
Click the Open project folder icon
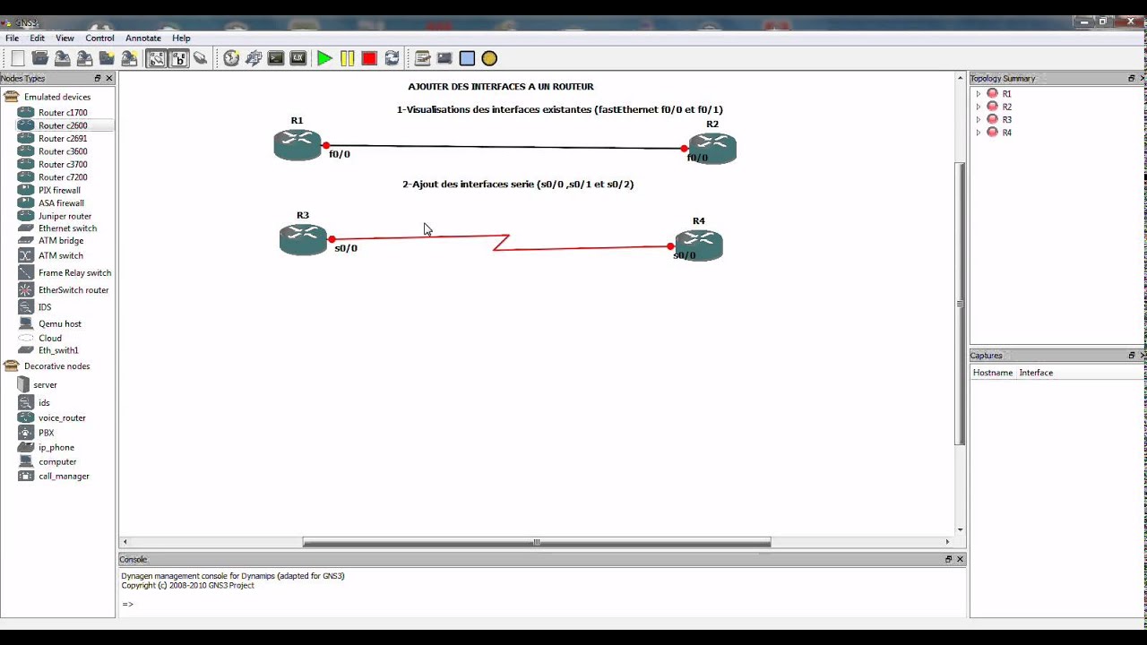[39, 58]
